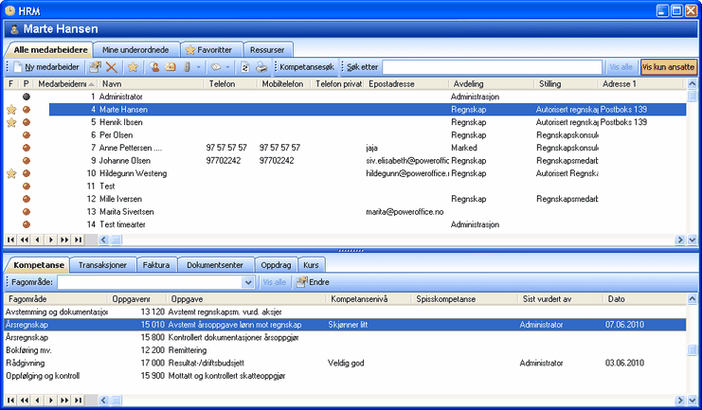Select the Bokføring mv. row
Screen dimensions: 702x410
pyautogui.click(x=345, y=350)
